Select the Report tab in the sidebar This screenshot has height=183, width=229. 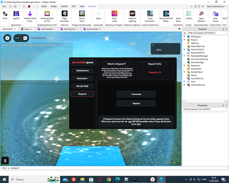(x=82, y=94)
